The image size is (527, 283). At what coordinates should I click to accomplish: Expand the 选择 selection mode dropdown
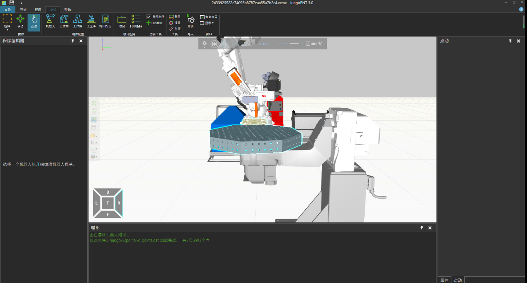(7, 29)
